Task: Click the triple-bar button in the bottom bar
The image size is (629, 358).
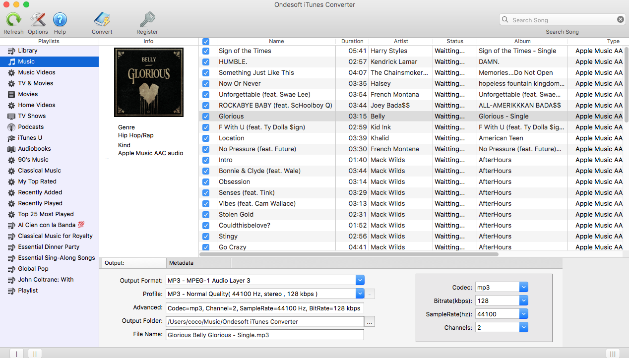Action: (x=613, y=354)
